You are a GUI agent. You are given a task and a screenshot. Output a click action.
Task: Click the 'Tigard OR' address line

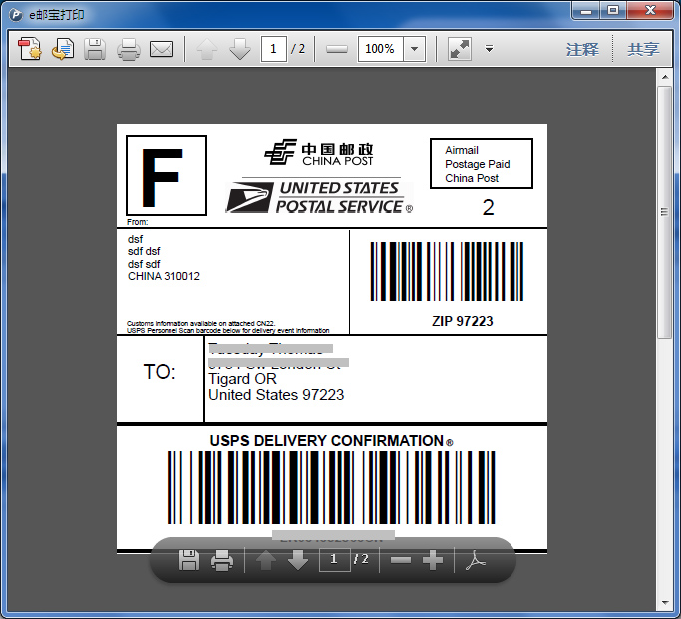pyautogui.click(x=242, y=379)
